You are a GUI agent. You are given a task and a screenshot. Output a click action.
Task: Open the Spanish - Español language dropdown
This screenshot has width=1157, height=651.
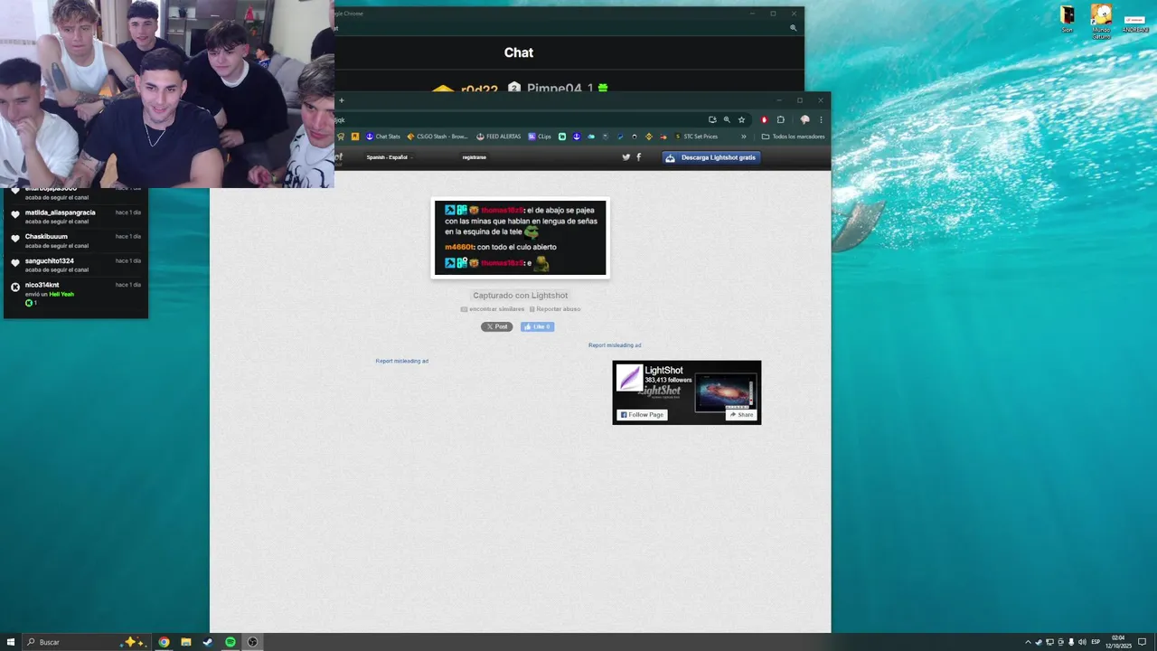click(x=388, y=157)
